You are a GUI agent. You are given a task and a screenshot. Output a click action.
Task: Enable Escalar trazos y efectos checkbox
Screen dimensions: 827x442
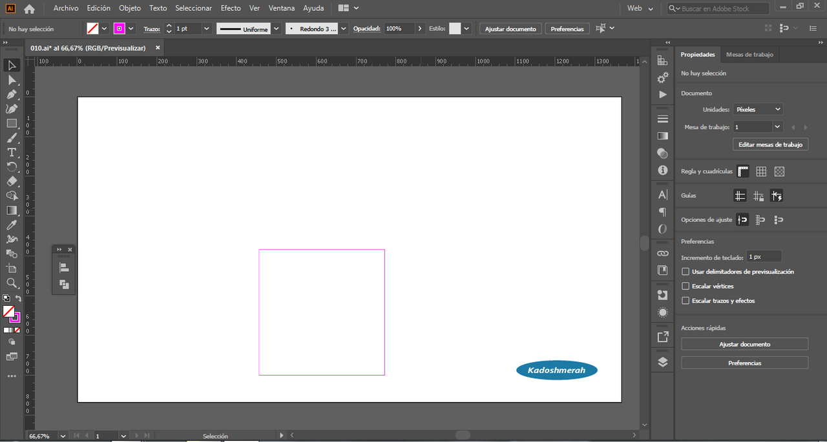686,301
